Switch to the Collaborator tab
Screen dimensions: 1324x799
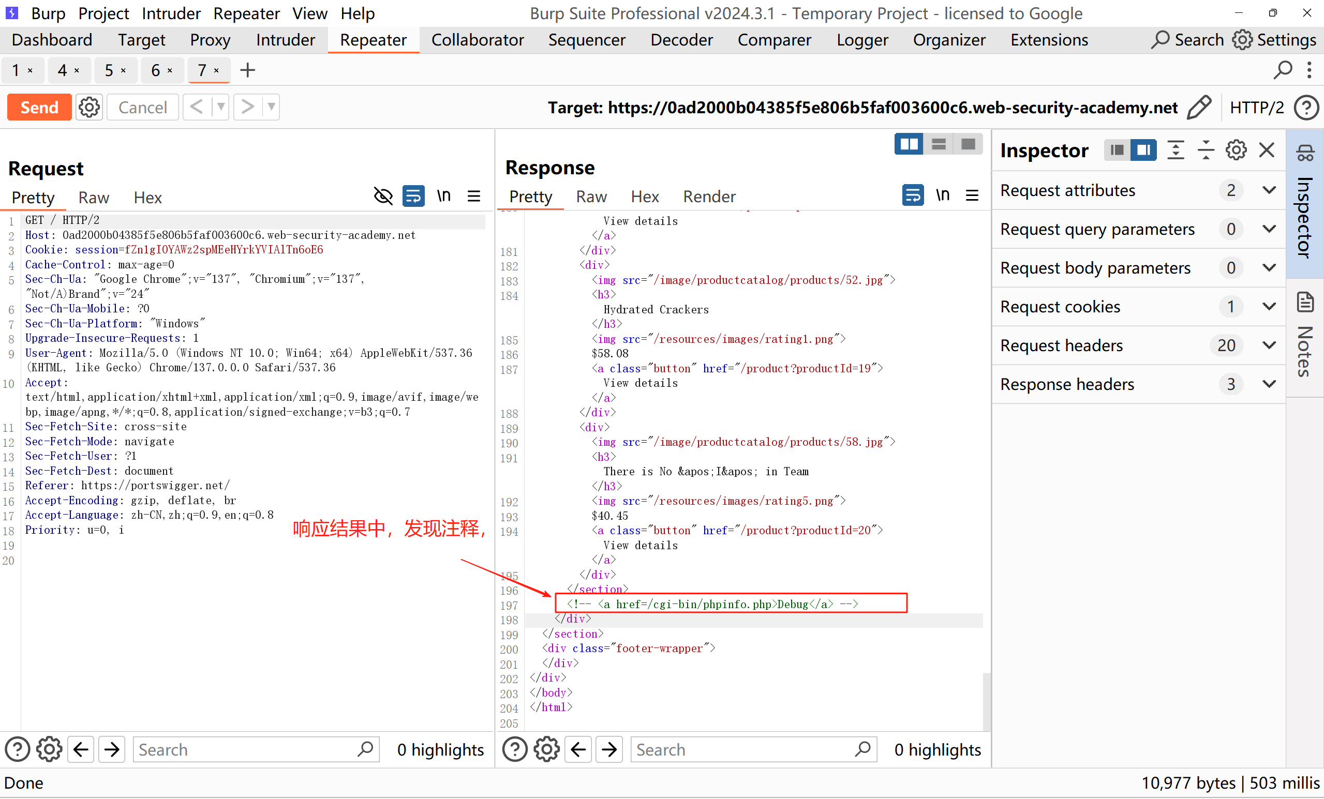coord(477,40)
